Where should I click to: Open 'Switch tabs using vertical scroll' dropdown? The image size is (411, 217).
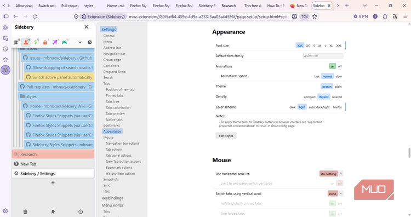[x=335, y=193]
